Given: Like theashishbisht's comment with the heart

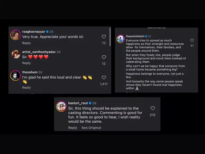Looking at the screenshot, I should 192,40.
